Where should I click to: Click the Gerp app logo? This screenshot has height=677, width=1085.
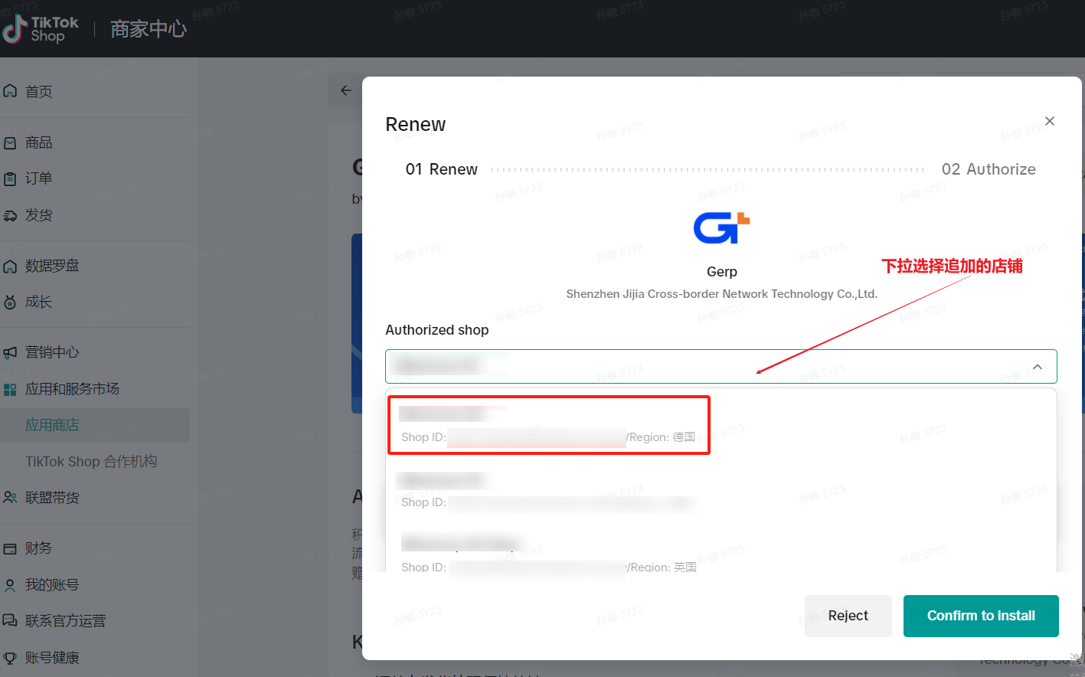click(x=721, y=227)
